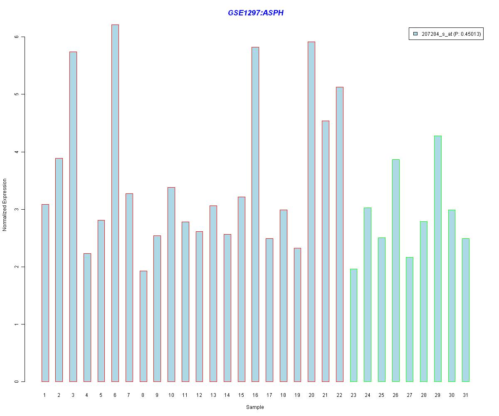This screenshot has height=416, width=499.
Task: Click the chart title GSE1297:ASPH
Action: (255, 13)
